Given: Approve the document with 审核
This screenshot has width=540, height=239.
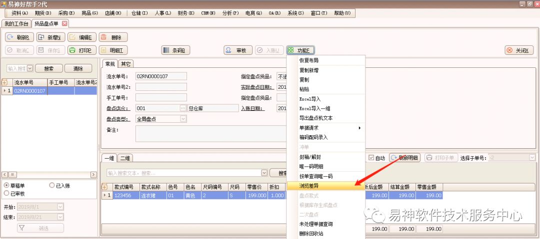Looking at the screenshot, I should (237, 50).
